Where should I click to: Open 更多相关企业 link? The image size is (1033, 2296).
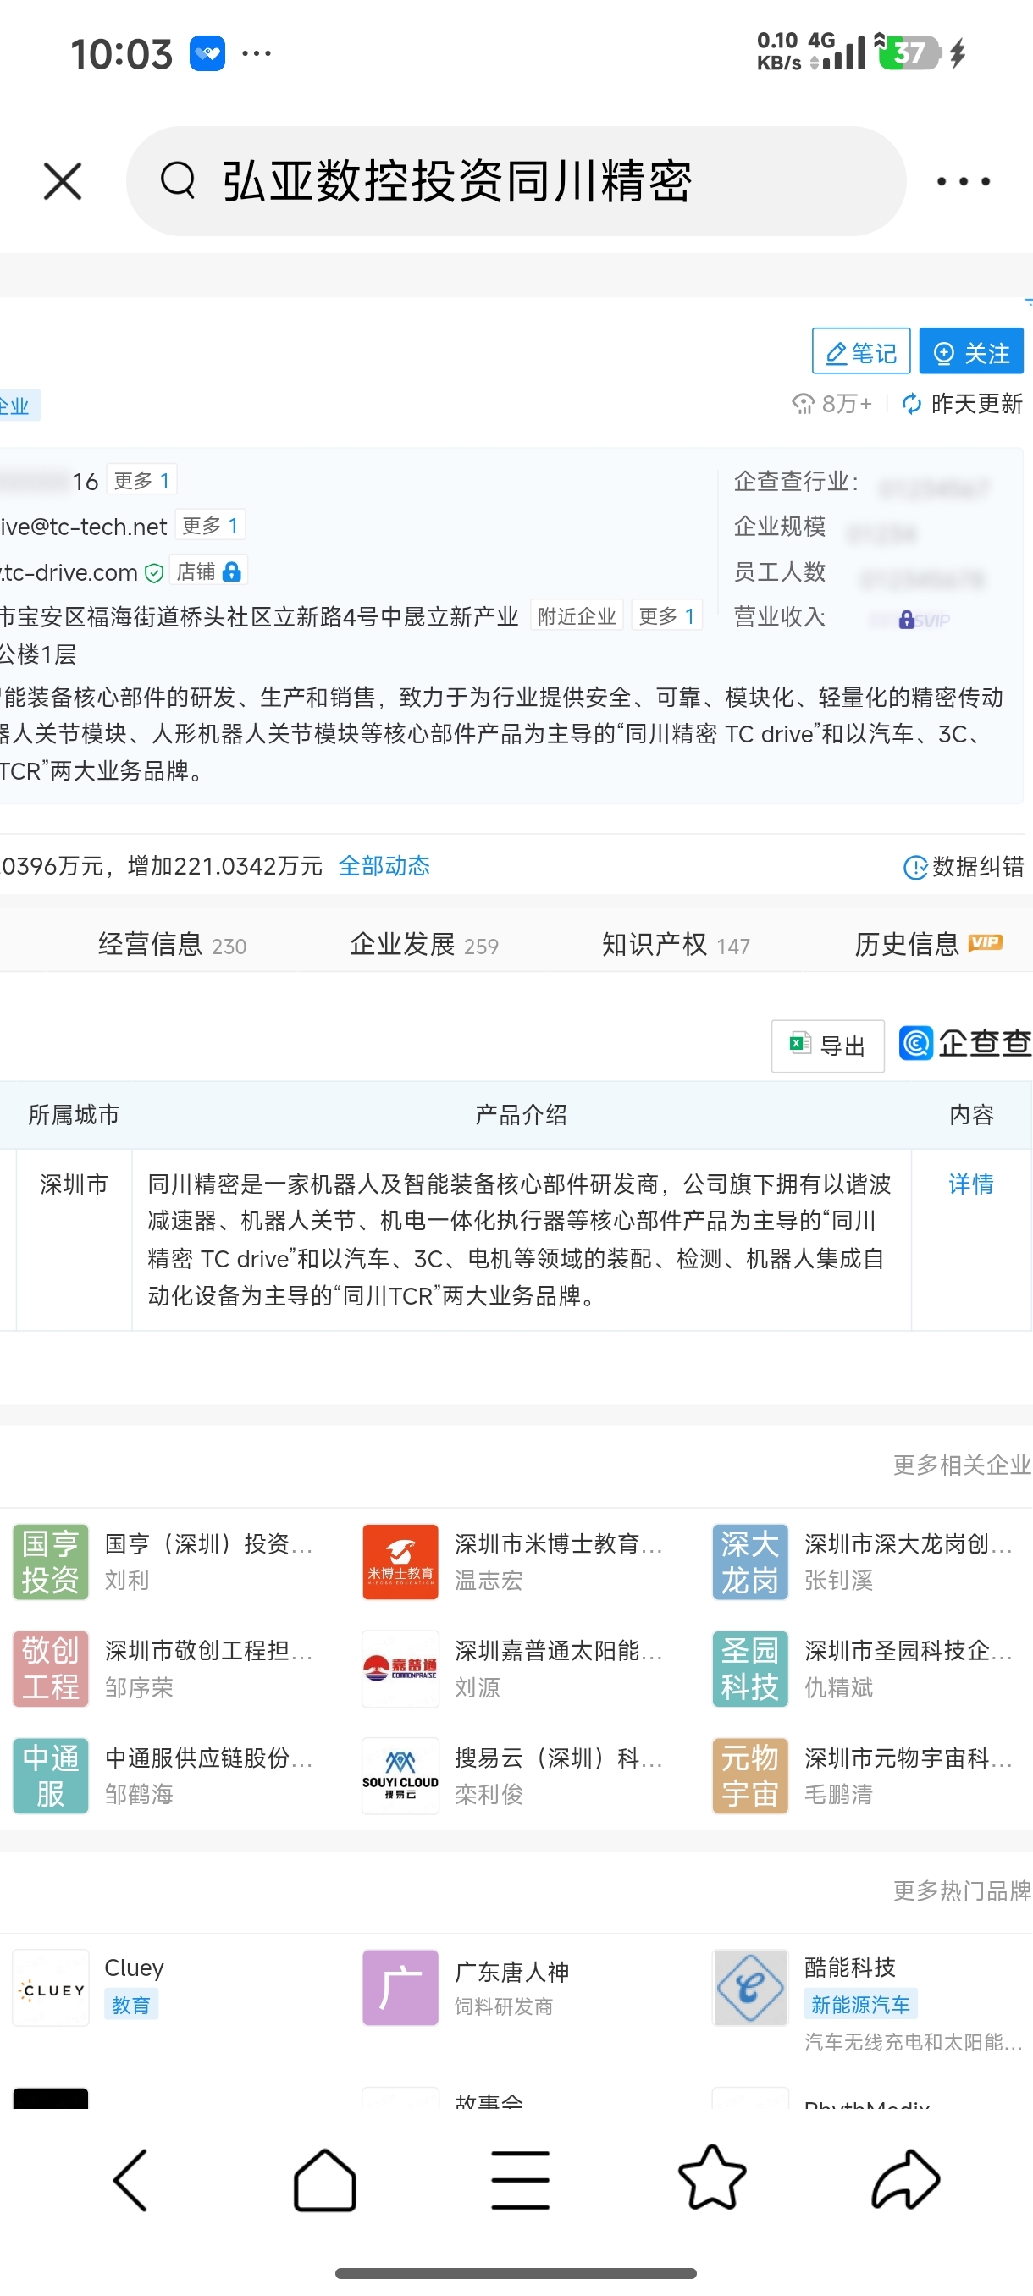point(962,1465)
